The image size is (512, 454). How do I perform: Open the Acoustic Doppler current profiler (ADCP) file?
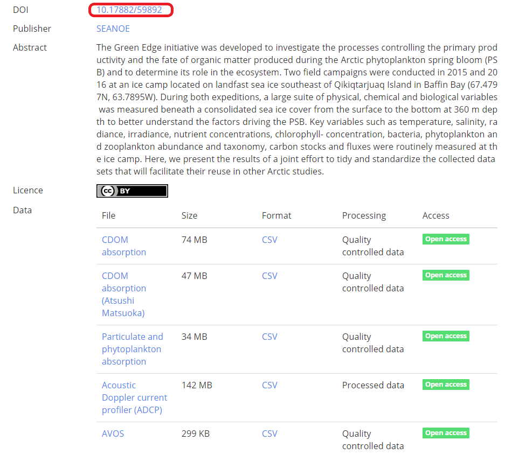pos(134,397)
